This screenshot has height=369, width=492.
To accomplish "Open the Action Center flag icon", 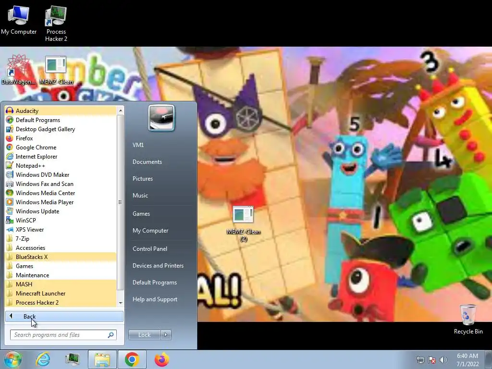I will pos(432,360).
